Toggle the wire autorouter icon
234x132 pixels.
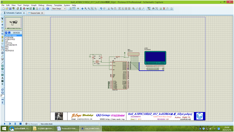click(x=149, y=9)
